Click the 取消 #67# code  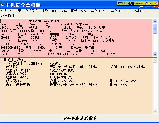pos(119,85)
